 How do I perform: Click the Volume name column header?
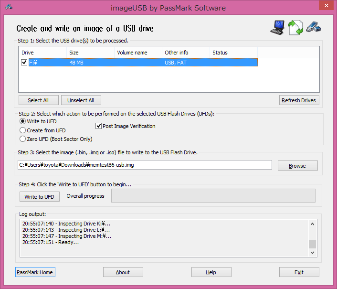[x=138, y=53]
